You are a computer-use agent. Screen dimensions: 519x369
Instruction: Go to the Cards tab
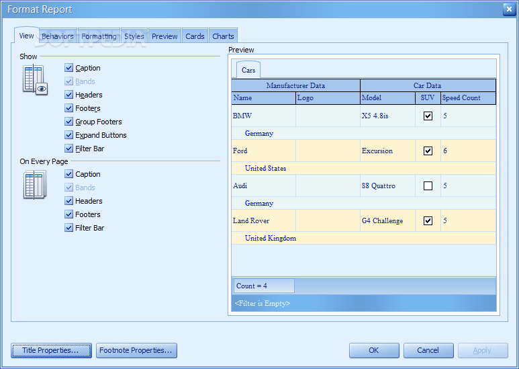(x=195, y=36)
